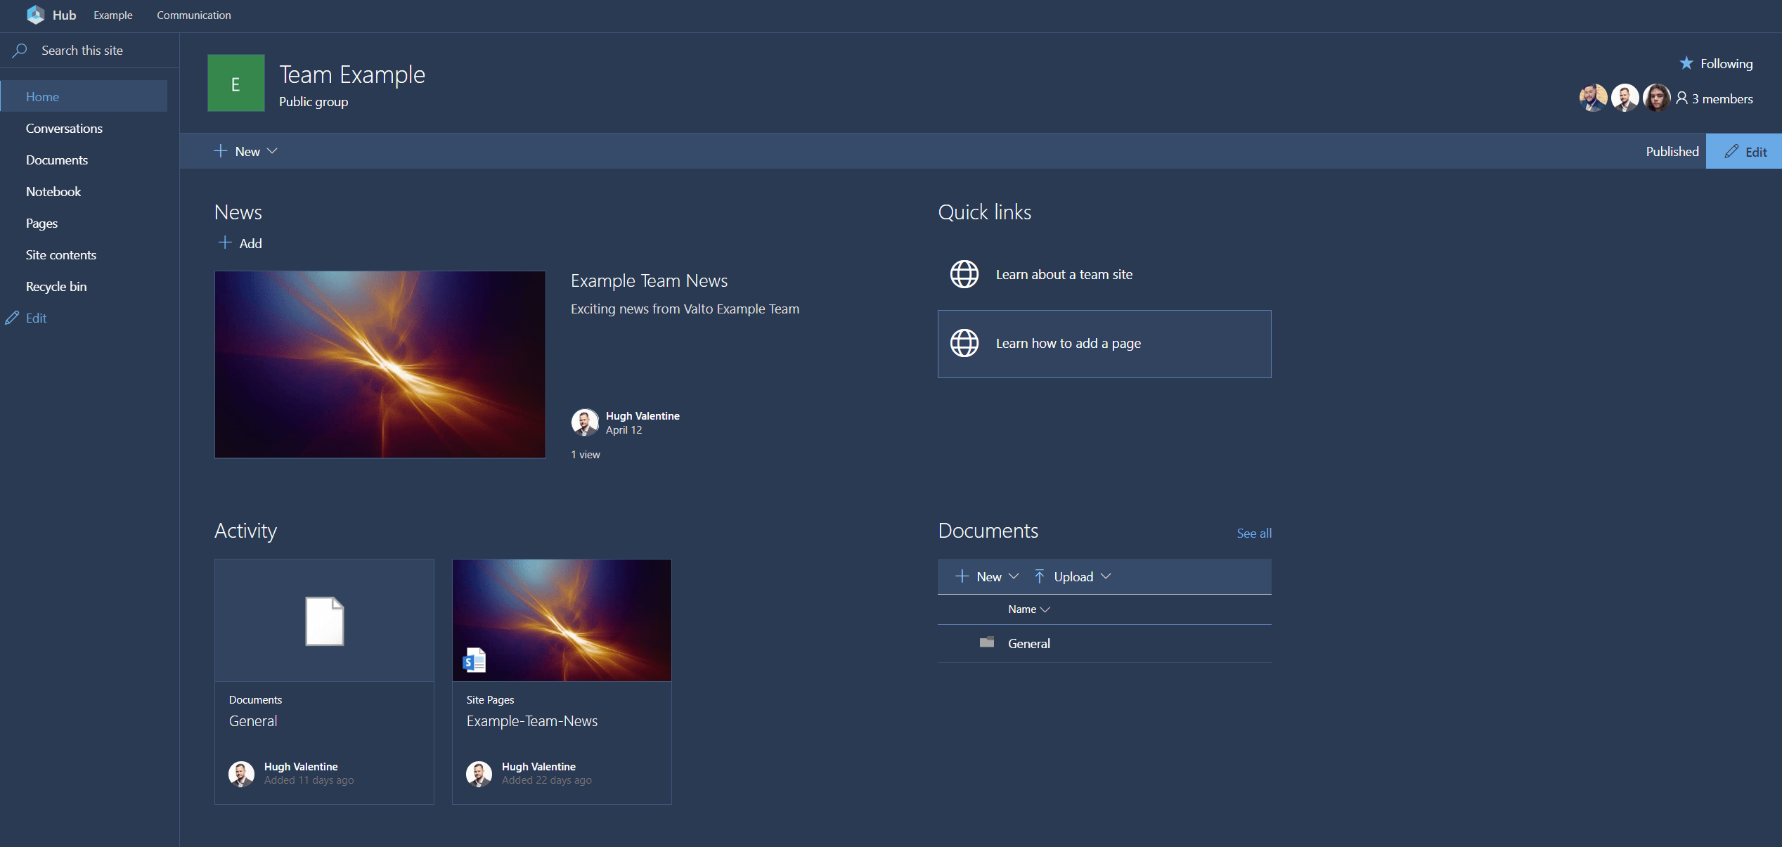Click into the Search this site field
The image size is (1782, 847).
pyautogui.click(x=82, y=51)
